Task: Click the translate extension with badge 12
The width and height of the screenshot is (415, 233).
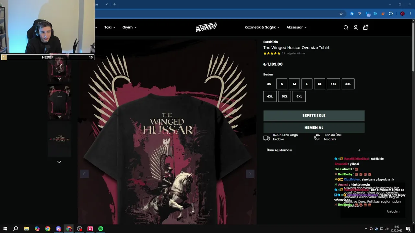Action: coord(368,14)
